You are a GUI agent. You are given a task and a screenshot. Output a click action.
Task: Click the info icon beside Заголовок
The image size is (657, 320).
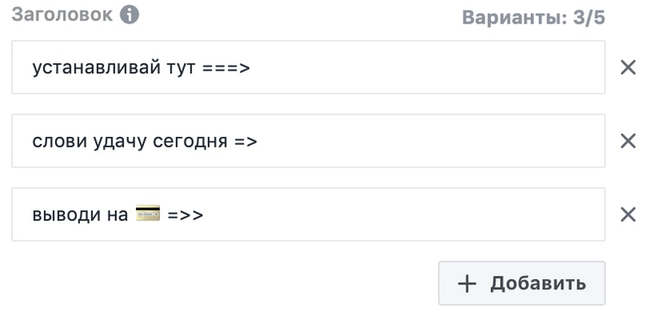tap(129, 15)
